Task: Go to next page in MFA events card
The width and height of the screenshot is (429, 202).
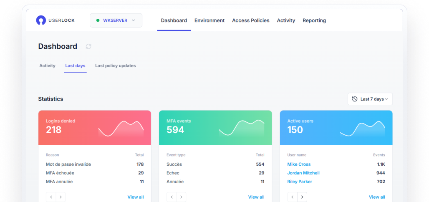Action: coord(182,197)
